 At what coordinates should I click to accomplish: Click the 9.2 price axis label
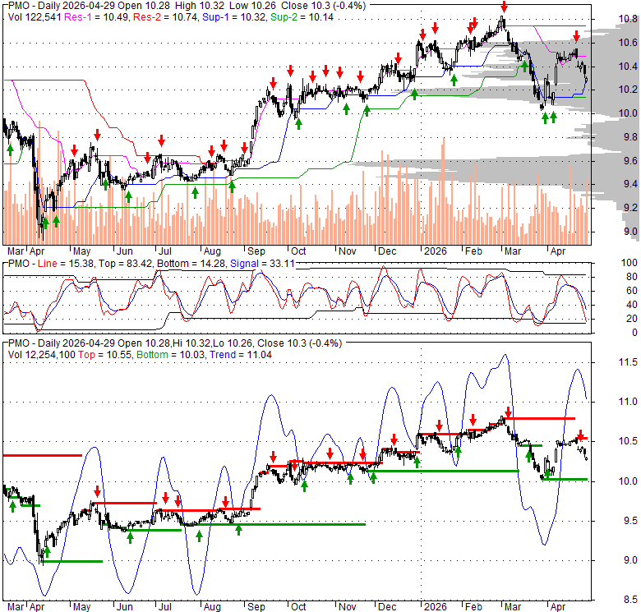click(630, 208)
